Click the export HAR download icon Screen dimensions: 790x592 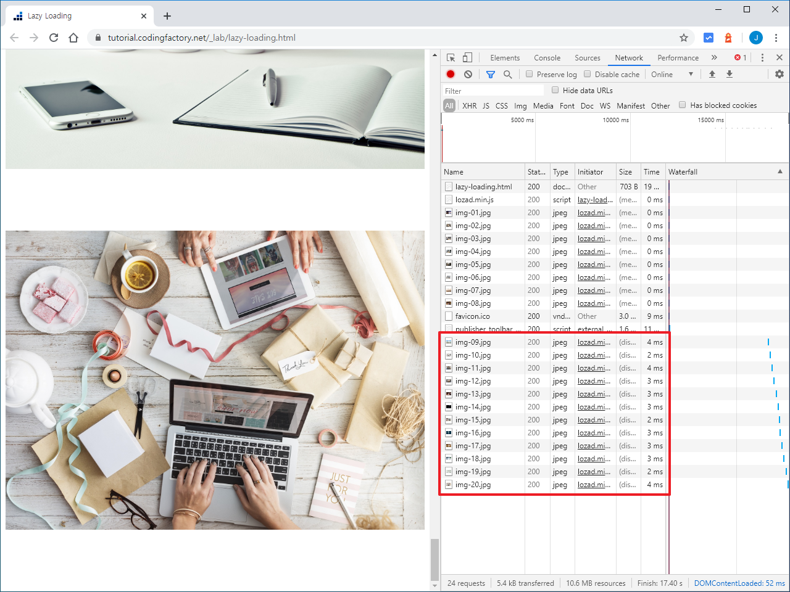pos(730,74)
